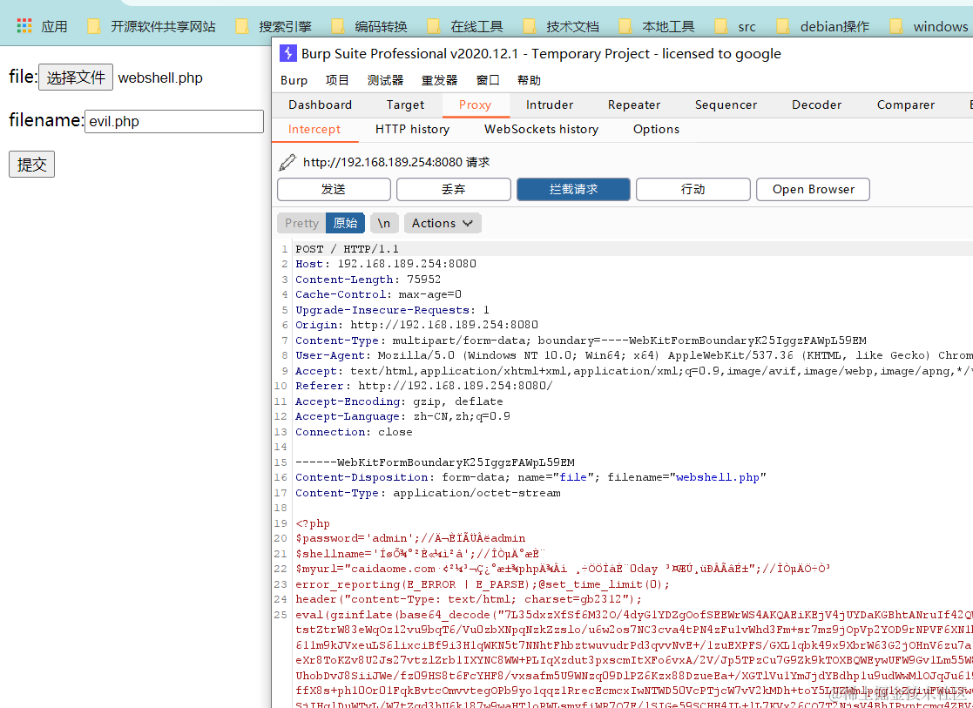Open the 帮助 menu
Screen dimensions: 973x708
pos(529,80)
